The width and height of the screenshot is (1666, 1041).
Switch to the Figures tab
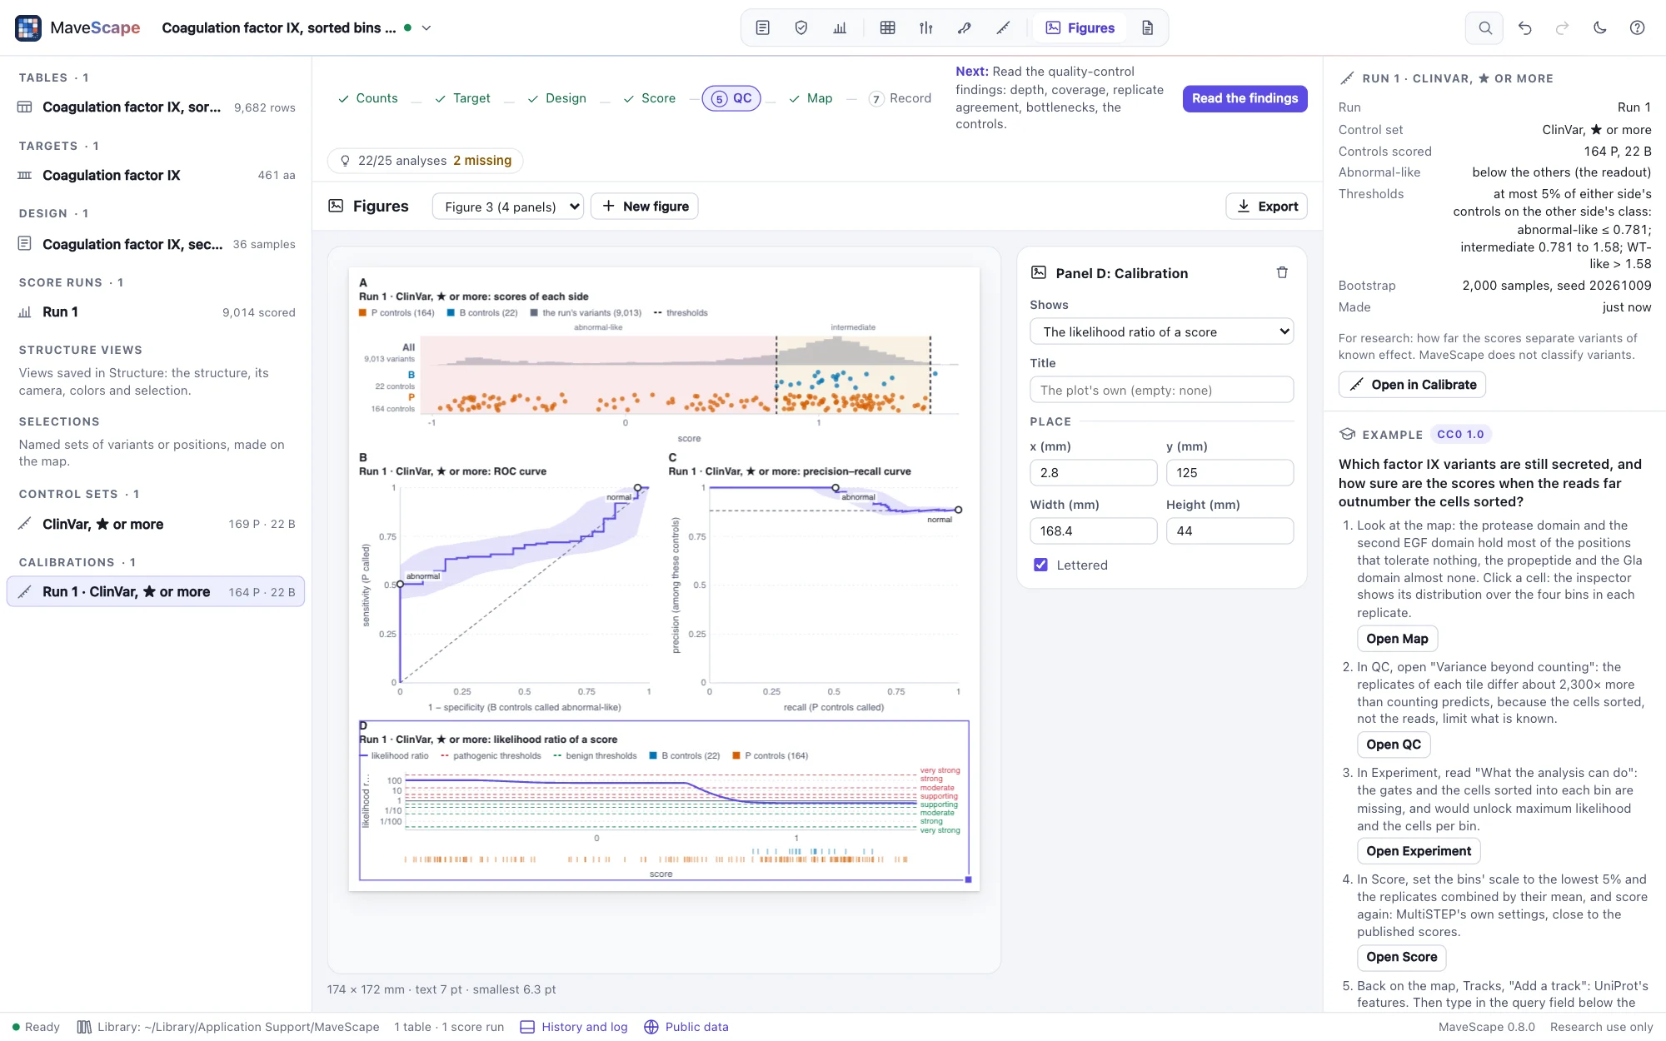[x=1080, y=27]
